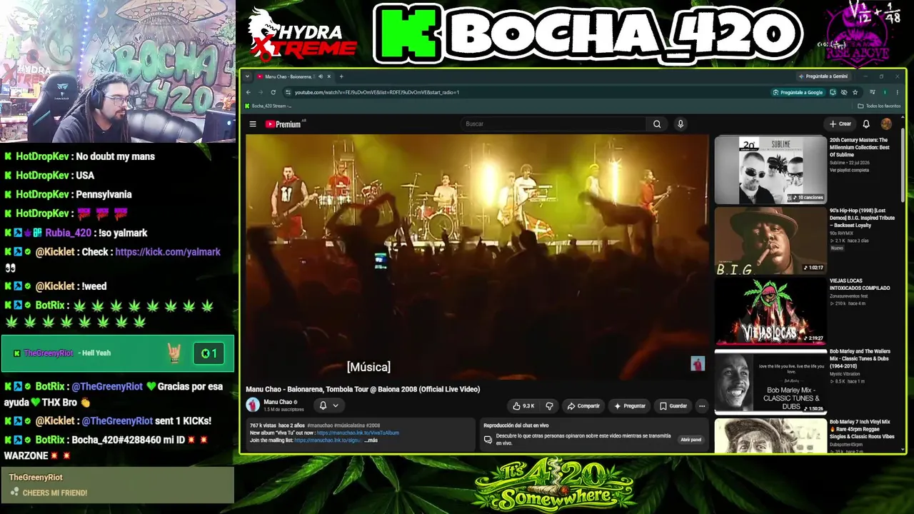
Task: Click "Ver playlist completa" under Sublime
Action: click(849, 170)
